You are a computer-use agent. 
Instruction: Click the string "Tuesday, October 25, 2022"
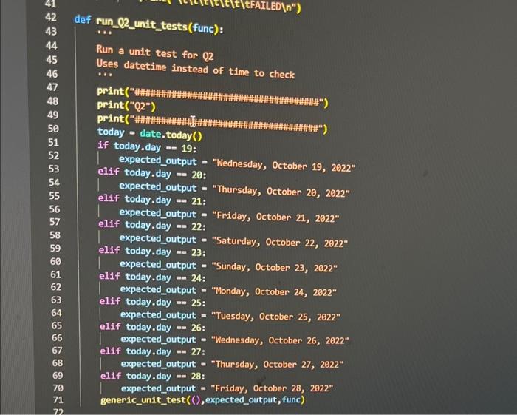[x=275, y=317]
